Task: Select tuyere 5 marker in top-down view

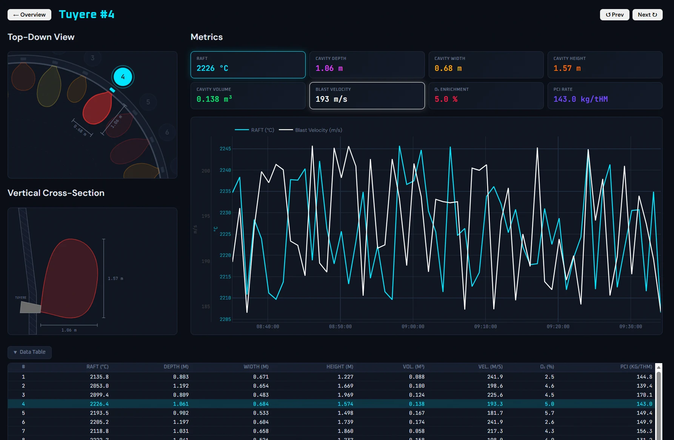Action: click(x=148, y=102)
